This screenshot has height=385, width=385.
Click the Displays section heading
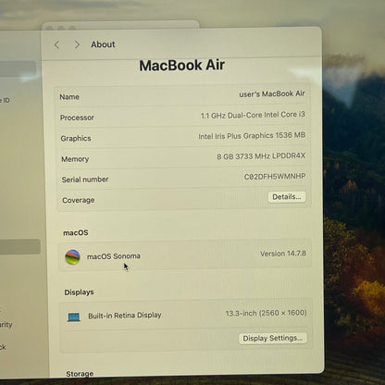tap(79, 292)
